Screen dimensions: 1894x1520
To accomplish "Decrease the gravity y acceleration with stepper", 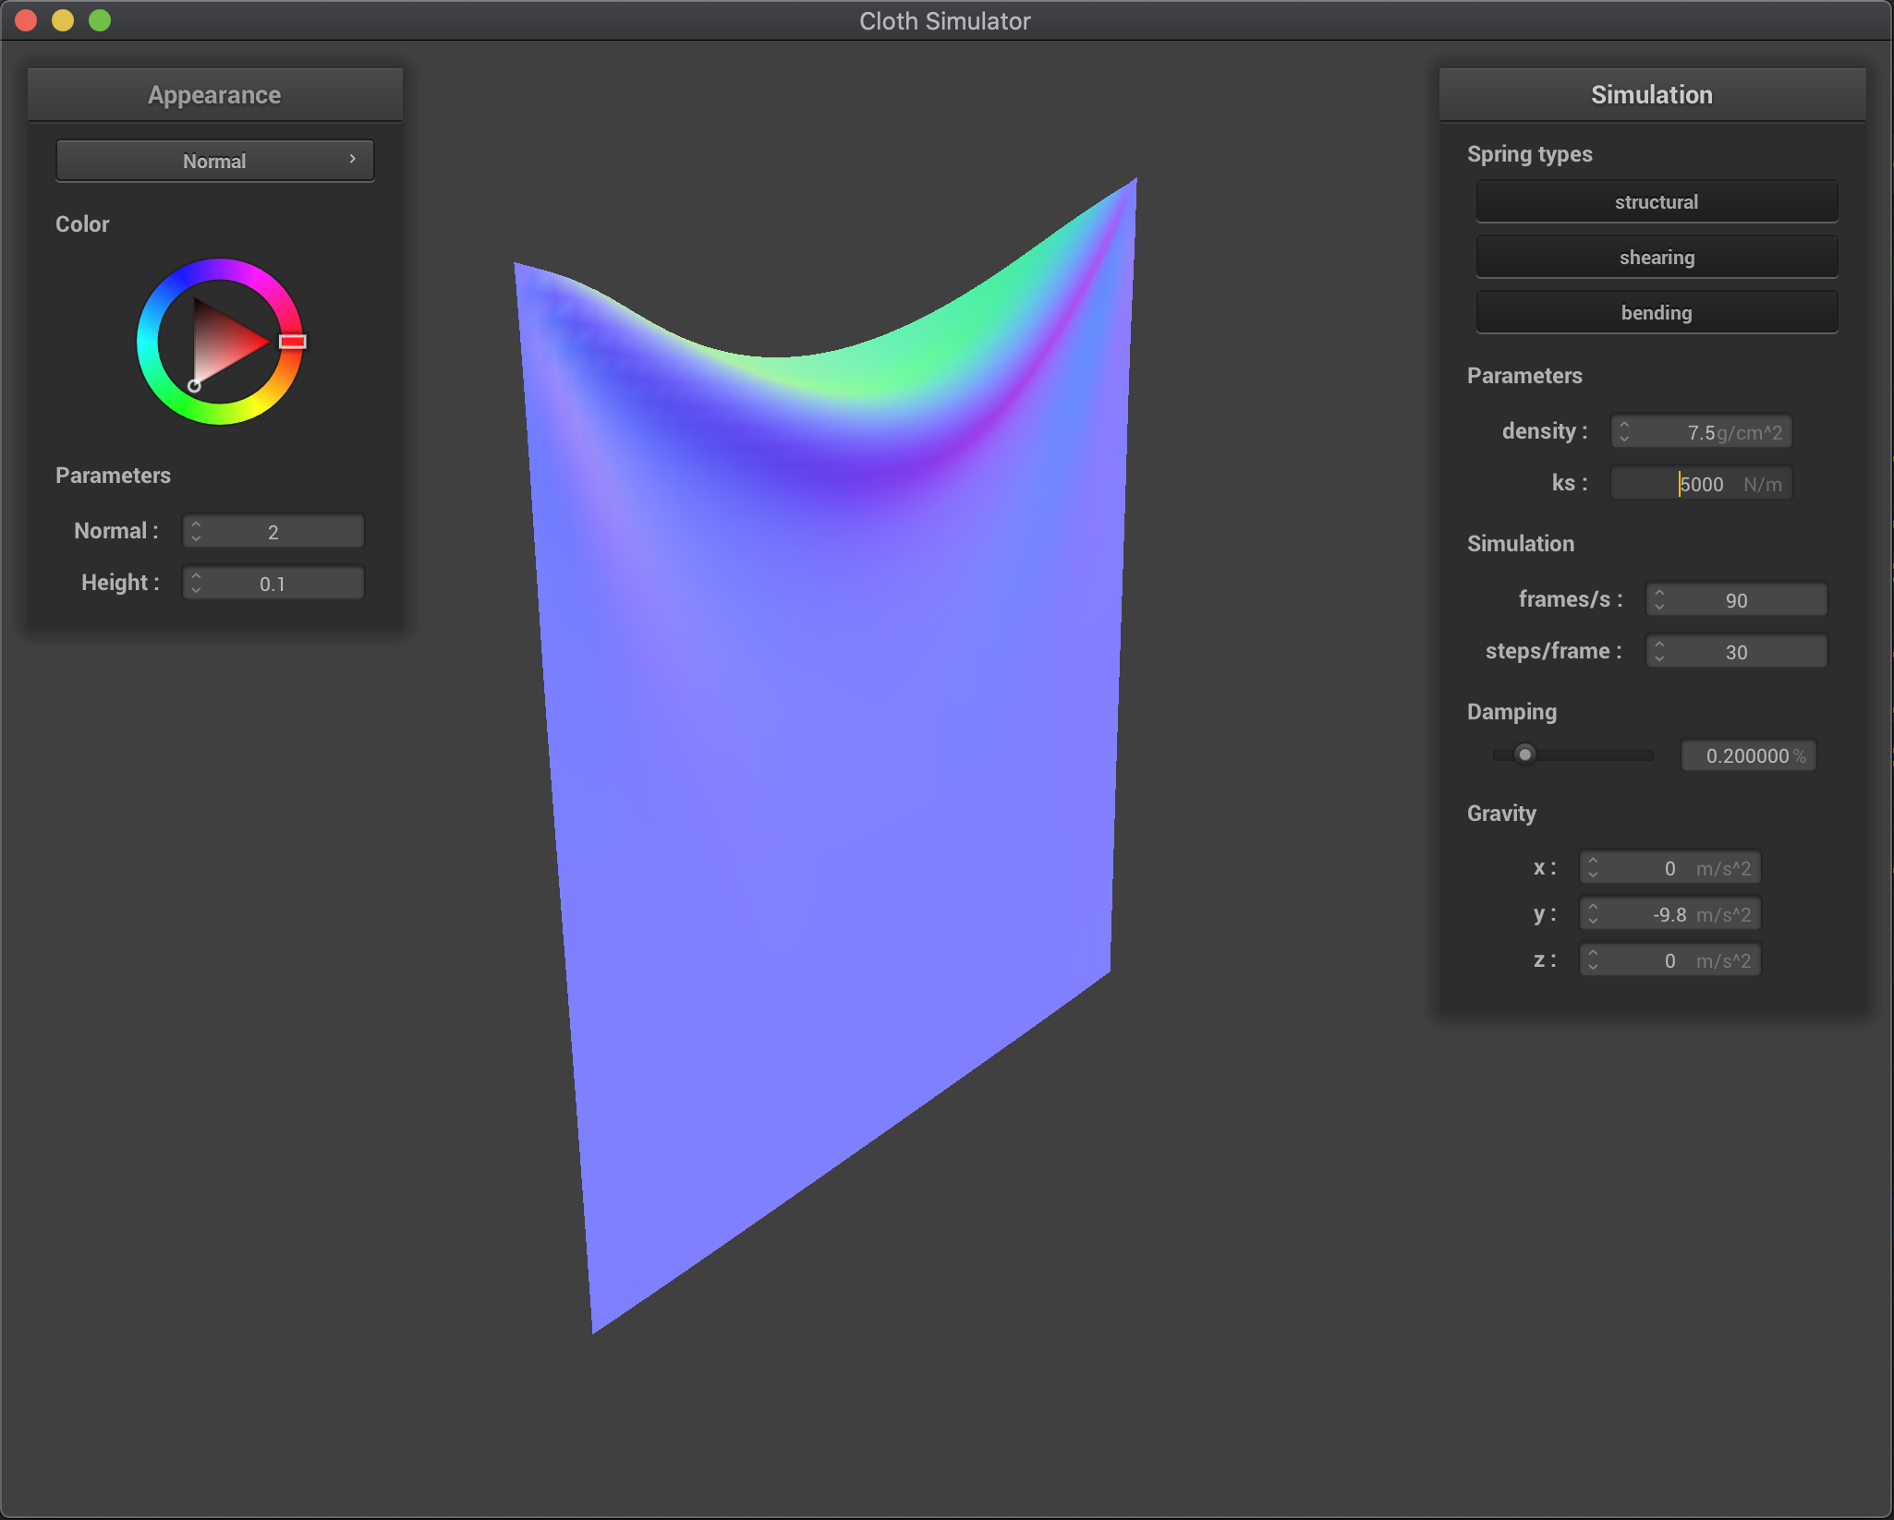I will point(1594,919).
